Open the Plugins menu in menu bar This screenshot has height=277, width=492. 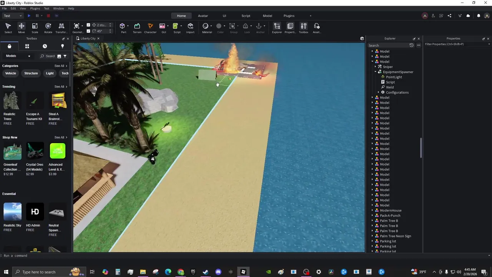[x=35, y=8]
